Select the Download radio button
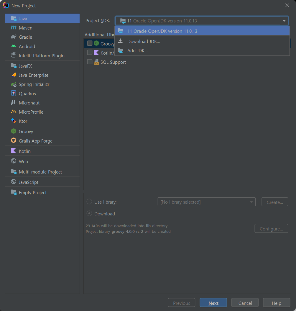296x311 pixels. tap(89, 213)
